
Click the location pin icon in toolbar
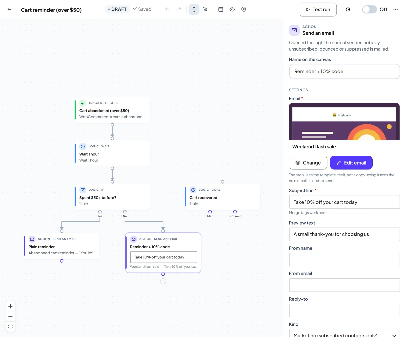pyautogui.click(x=244, y=9)
